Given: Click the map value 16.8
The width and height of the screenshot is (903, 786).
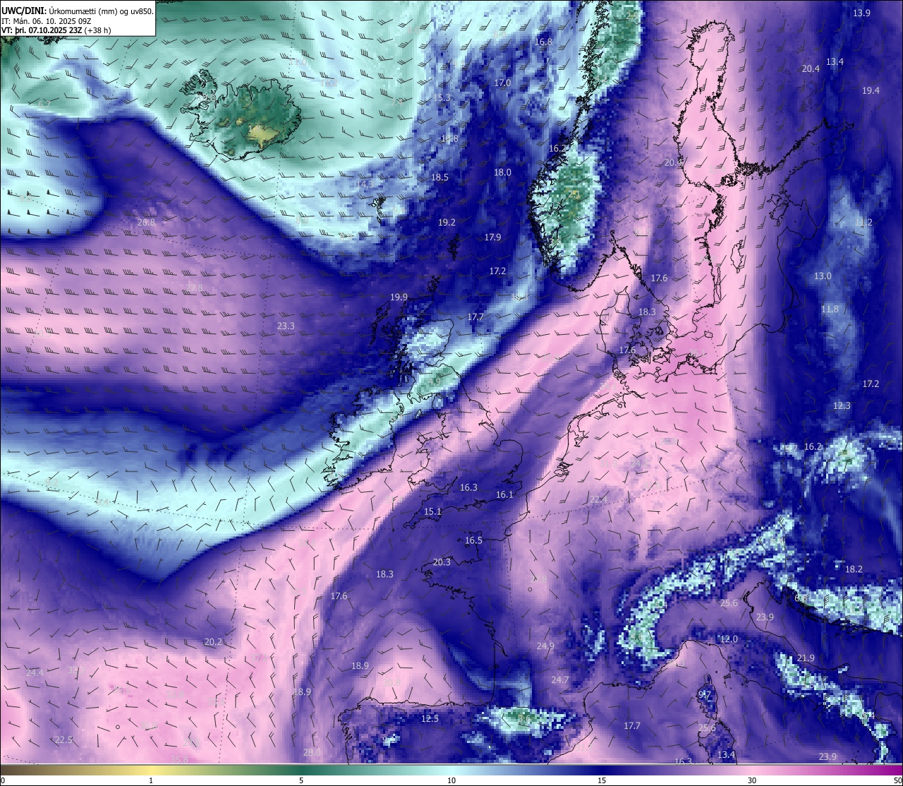Looking at the screenshot, I should coord(543,42).
